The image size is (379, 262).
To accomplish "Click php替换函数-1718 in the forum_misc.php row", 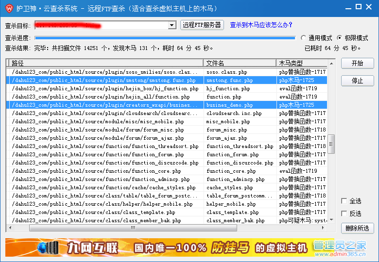I will (302, 130).
